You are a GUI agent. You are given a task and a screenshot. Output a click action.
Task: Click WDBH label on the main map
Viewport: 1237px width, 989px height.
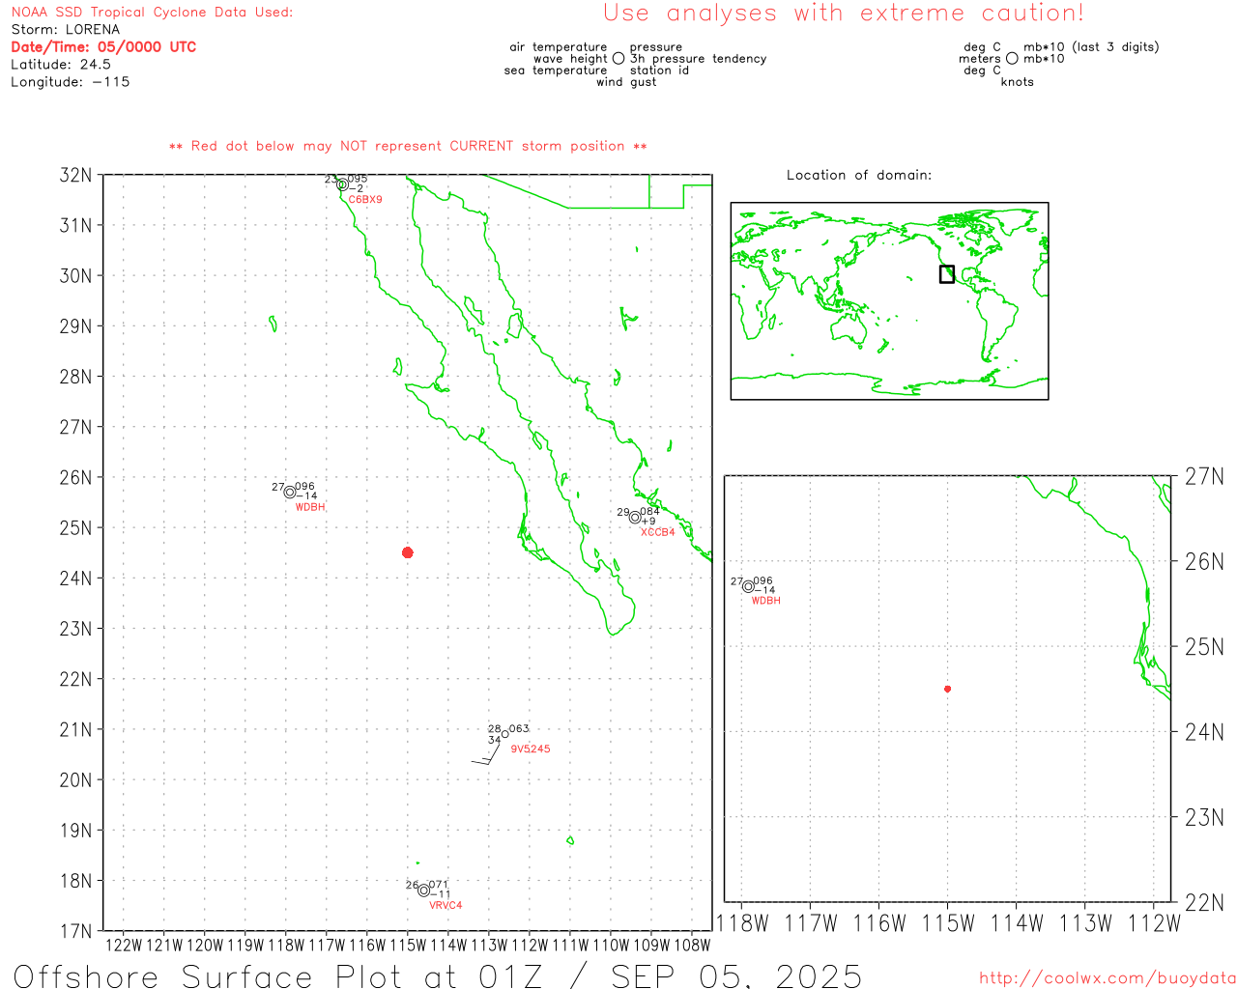(x=310, y=507)
